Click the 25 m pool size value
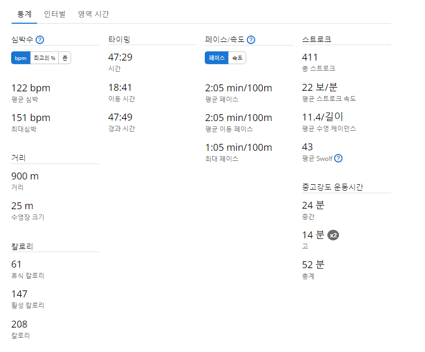This screenshot has width=425, height=352. tap(22, 206)
